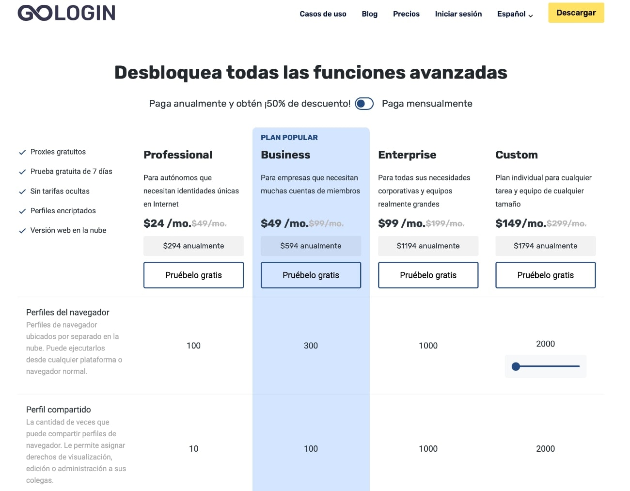630x491 pixels.
Task: Click the $24 /mo. Professional price
Action: (167, 223)
